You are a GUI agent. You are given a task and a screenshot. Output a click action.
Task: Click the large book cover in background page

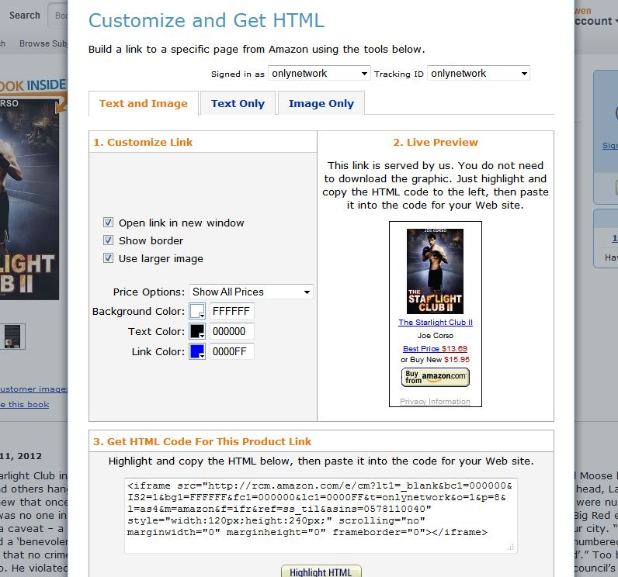coord(30,199)
